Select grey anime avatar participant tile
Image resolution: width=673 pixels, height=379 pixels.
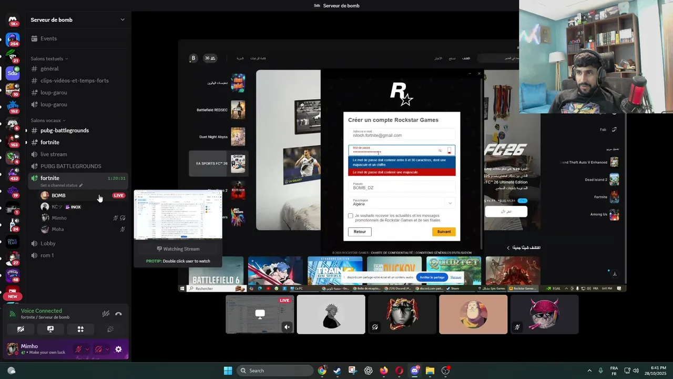click(x=331, y=314)
